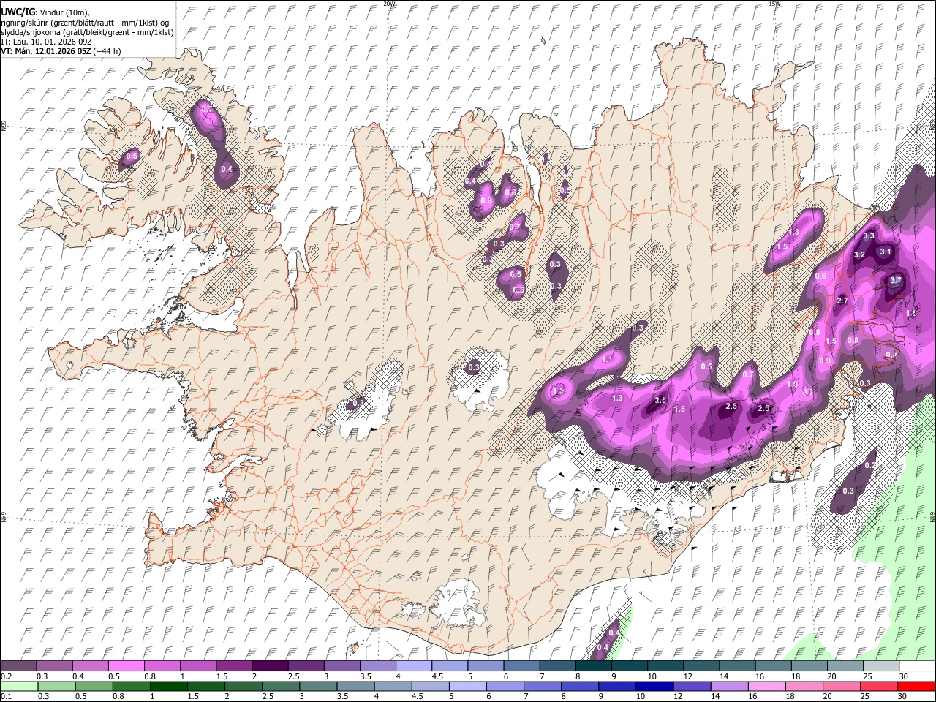The height and width of the screenshot is (702, 936).
Task: Click the '3.1' snowfall value on the map
Action: click(886, 252)
